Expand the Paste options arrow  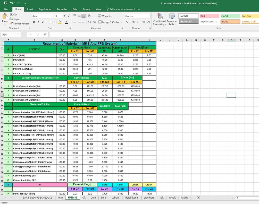(x=5, y=24)
